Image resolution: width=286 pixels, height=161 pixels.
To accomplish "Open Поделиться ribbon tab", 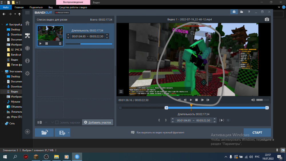I will pyautogui.click(x=36, y=7).
